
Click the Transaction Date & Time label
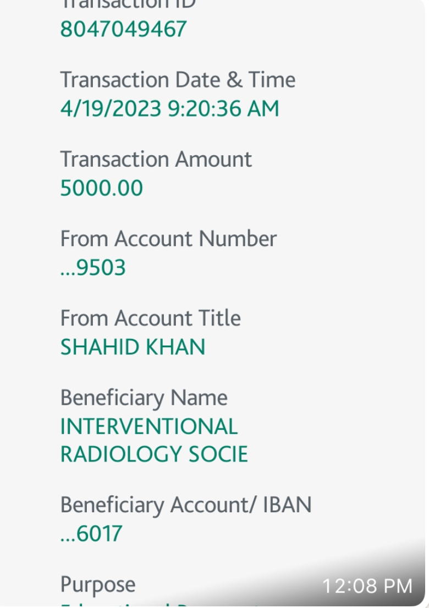(178, 80)
